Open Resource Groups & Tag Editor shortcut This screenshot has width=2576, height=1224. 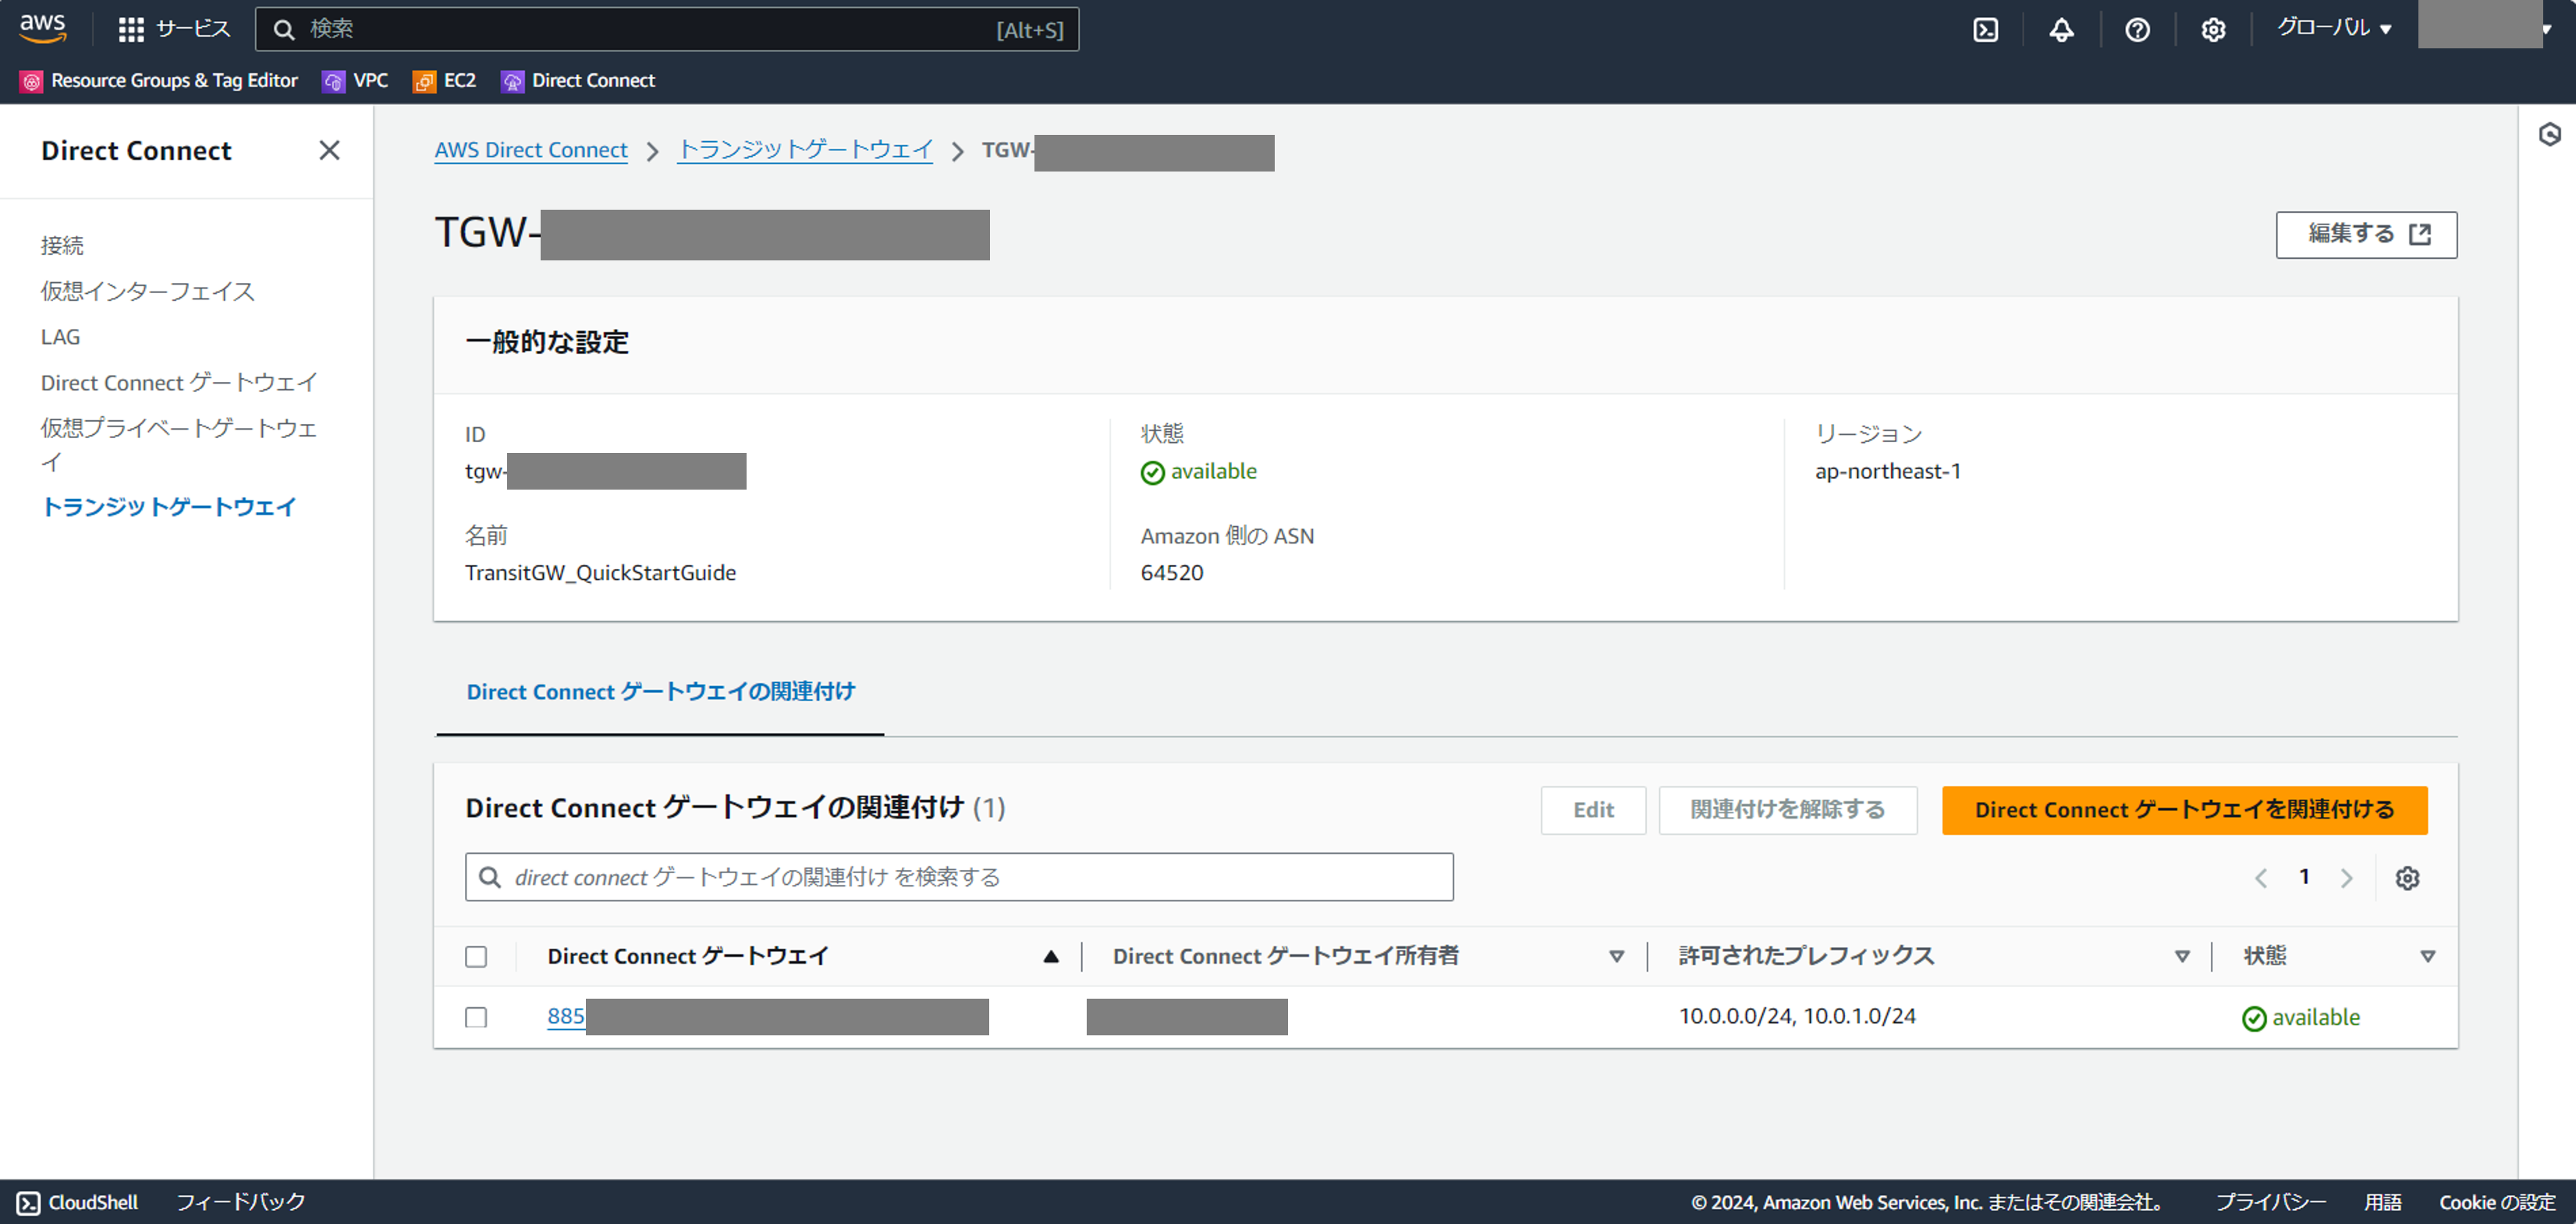(x=159, y=81)
